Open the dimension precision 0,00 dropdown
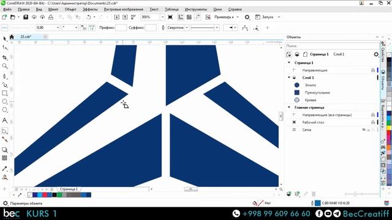The width and height of the screenshot is (392, 220). click(58, 28)
